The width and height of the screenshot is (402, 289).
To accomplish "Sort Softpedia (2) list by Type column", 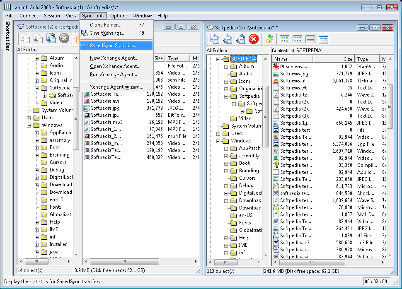I will coord(177,58).
